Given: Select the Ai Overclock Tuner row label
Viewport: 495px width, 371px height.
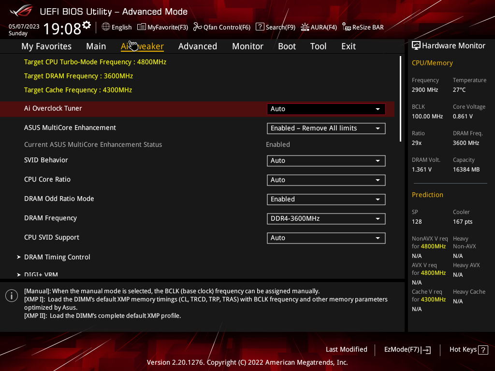Looking at the screenshot, I should pos(53,109).
